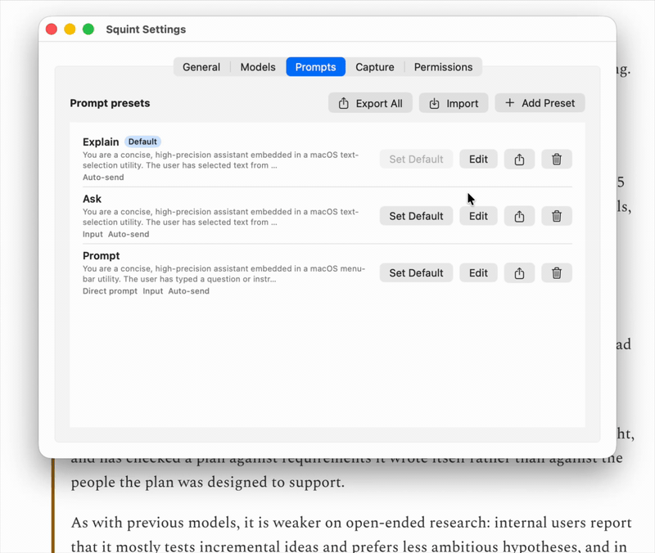Click the Default badge next to Explain

click(x=142, y=142)
